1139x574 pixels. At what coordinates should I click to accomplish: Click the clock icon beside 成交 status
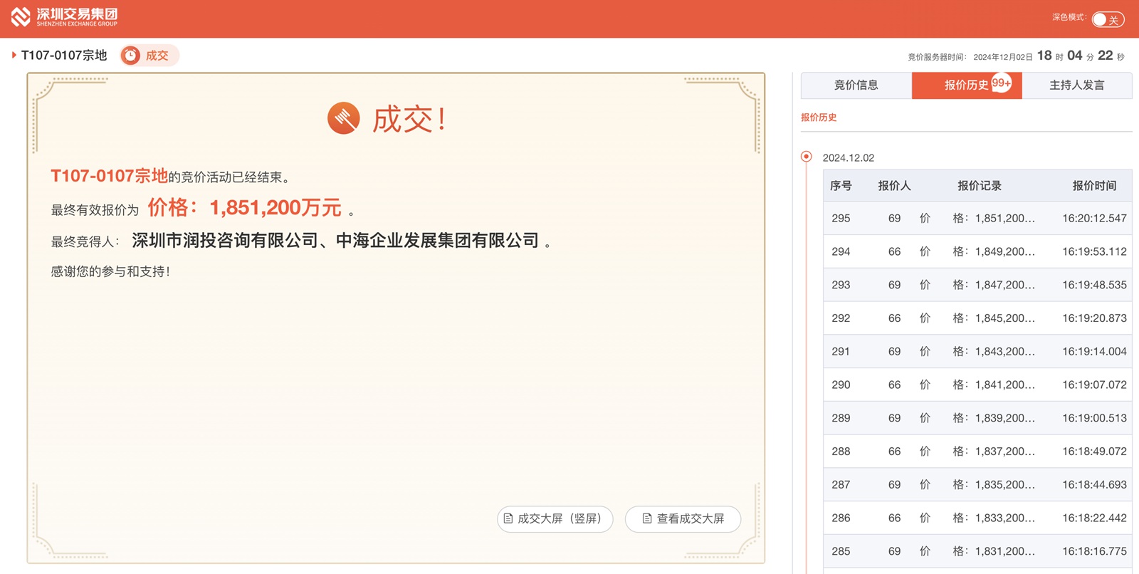[130, 56]
